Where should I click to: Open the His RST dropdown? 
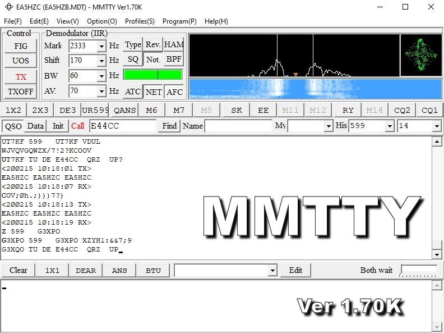click(390, 126)
